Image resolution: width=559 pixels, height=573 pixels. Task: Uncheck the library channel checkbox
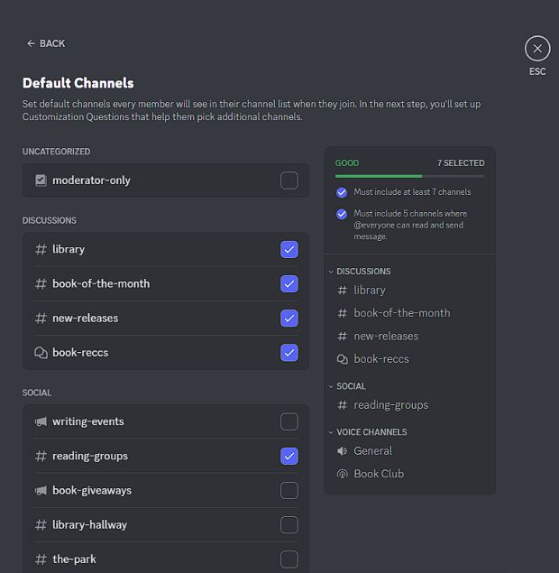289,250
